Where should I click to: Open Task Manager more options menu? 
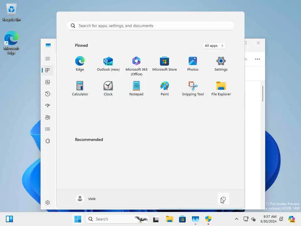click(257, 59)
